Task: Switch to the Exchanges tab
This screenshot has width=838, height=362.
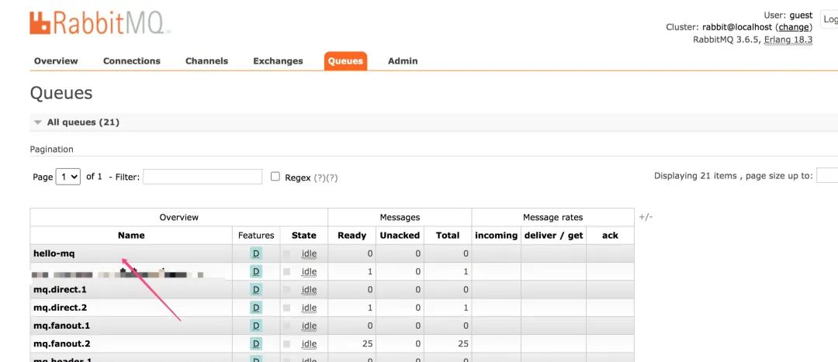Action: (278, 61)
